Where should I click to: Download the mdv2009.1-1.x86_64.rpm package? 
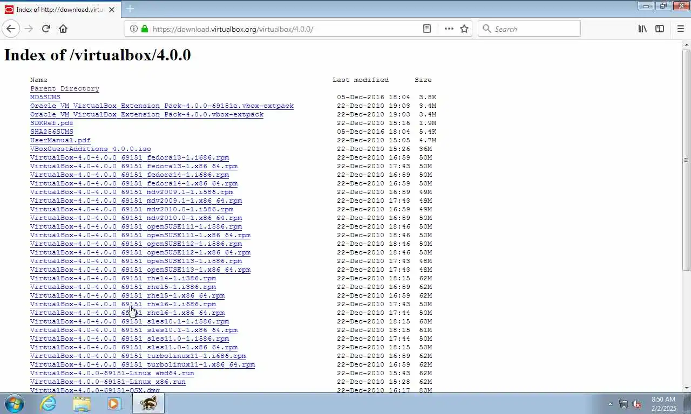coord(136,201)
